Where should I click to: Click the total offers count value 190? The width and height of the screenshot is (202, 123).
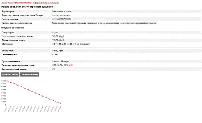(x=53, y=69)
